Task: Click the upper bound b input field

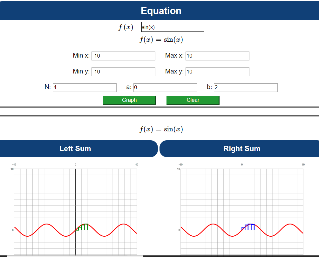Action: pyautogui.click(x=246, y=87)
